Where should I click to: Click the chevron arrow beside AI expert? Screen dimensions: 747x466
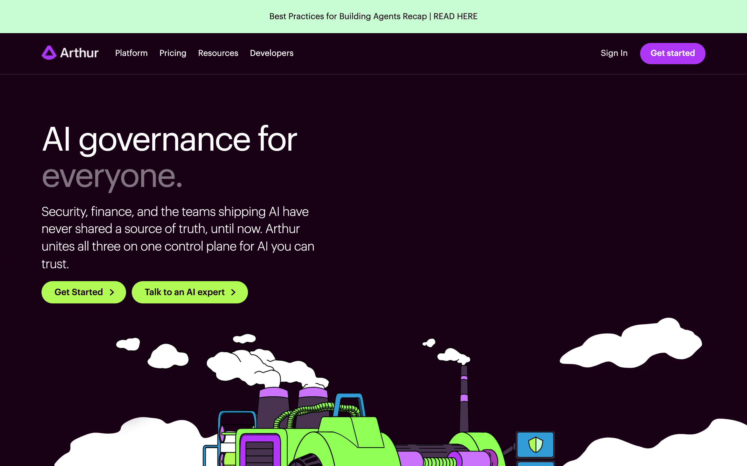233,293
